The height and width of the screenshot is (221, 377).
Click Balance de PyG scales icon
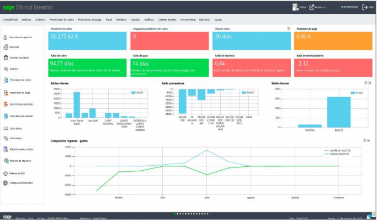coord(6,173)
